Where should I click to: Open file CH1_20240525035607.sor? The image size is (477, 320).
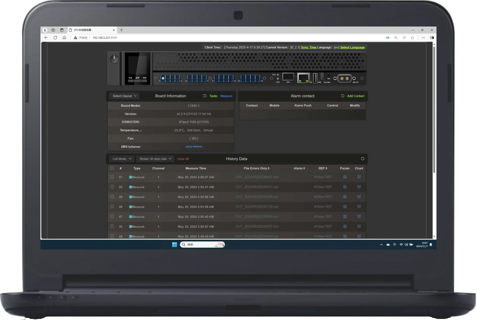pyautogui.click(x=257, y=177)
